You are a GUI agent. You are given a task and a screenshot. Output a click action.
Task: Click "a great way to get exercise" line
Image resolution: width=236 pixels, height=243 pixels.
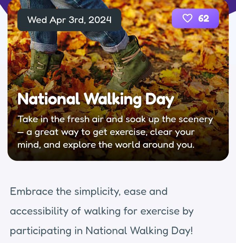click(106, 132)
